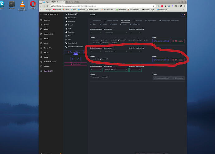Screen dimensions: 215x154
Task: Click the Contribuisci button
Action: point(75,64)
